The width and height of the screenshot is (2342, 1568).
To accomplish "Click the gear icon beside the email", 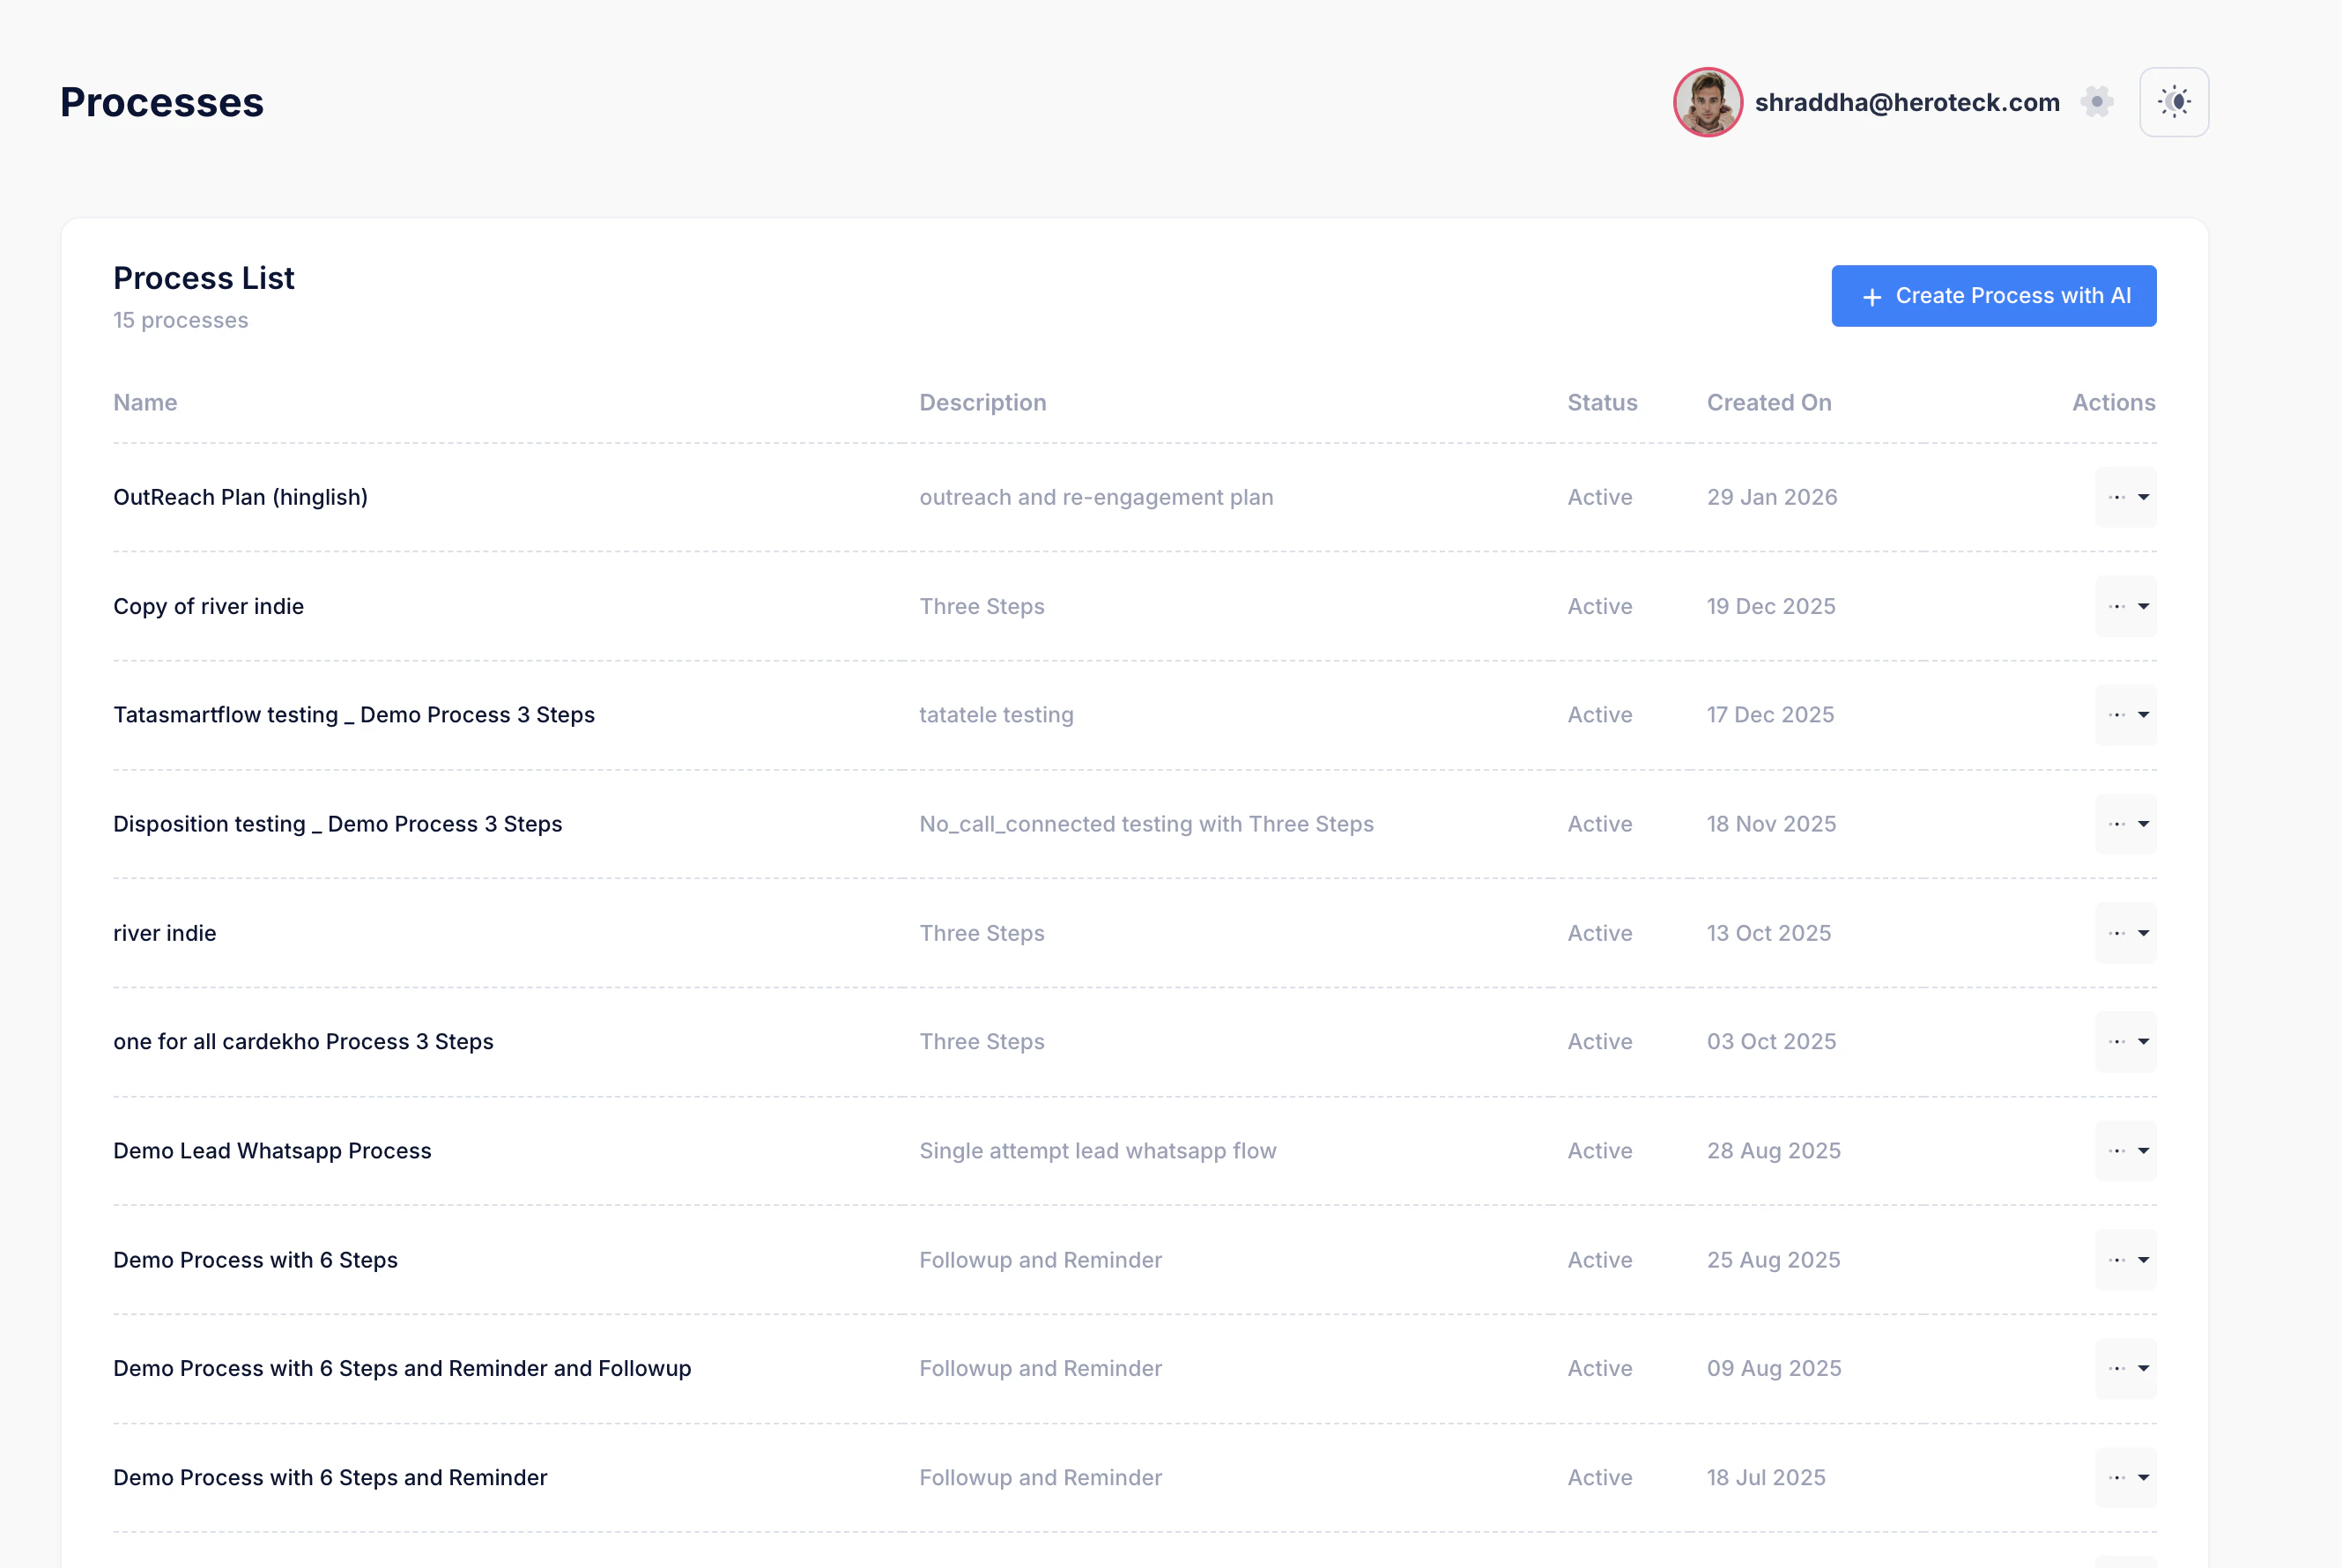I will [2096, 102].
